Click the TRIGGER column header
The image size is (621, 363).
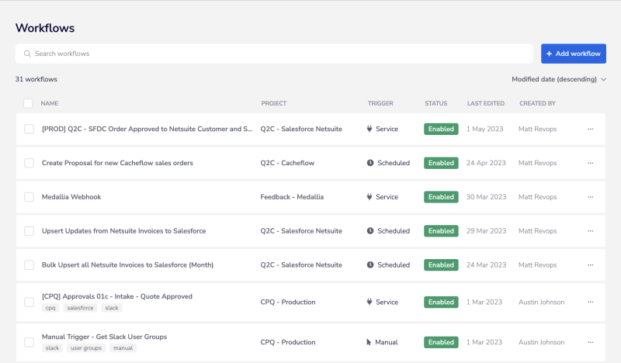[380, 103]
